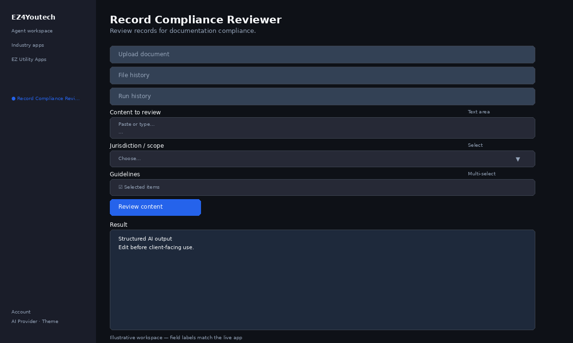Open the Jurisdiction / scope dropdown
The width and height of the screenshot is (573, 343).
322,159
